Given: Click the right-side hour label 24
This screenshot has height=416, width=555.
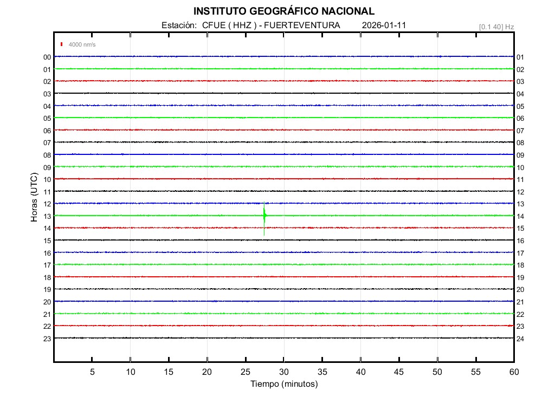Looking at the screenshot, I should click(520, 339).
